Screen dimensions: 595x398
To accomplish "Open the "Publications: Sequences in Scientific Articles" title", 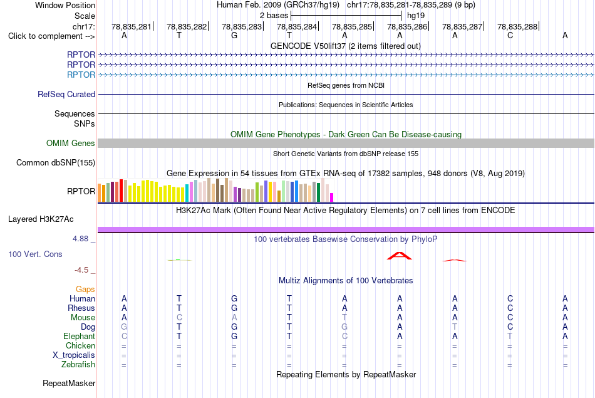I will coord(346,105).
